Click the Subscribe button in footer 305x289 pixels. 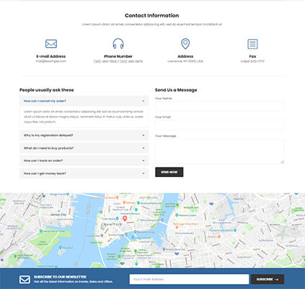coord(268,280)
